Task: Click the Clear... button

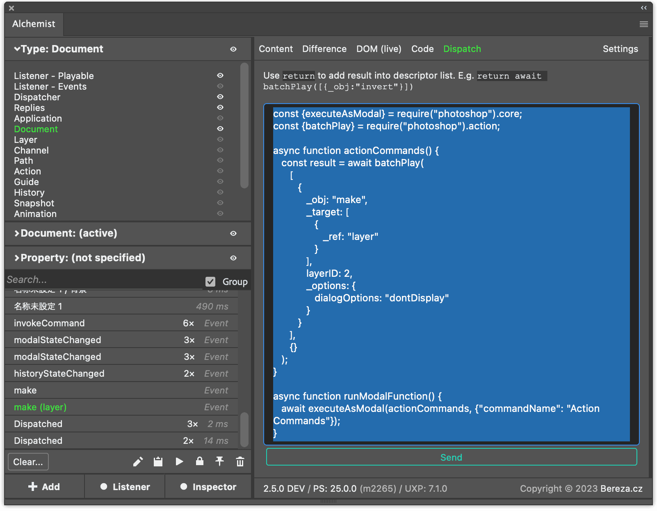Action: point(28,462)
